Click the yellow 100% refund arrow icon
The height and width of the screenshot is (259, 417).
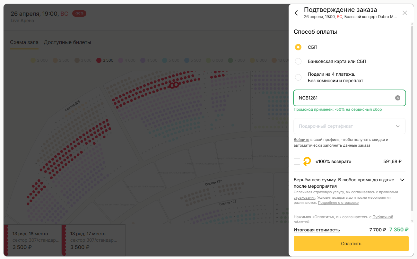tap(307, 161)
